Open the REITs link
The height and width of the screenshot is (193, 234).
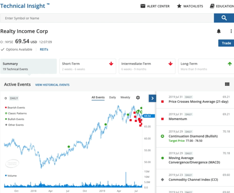tap(44, 49)
